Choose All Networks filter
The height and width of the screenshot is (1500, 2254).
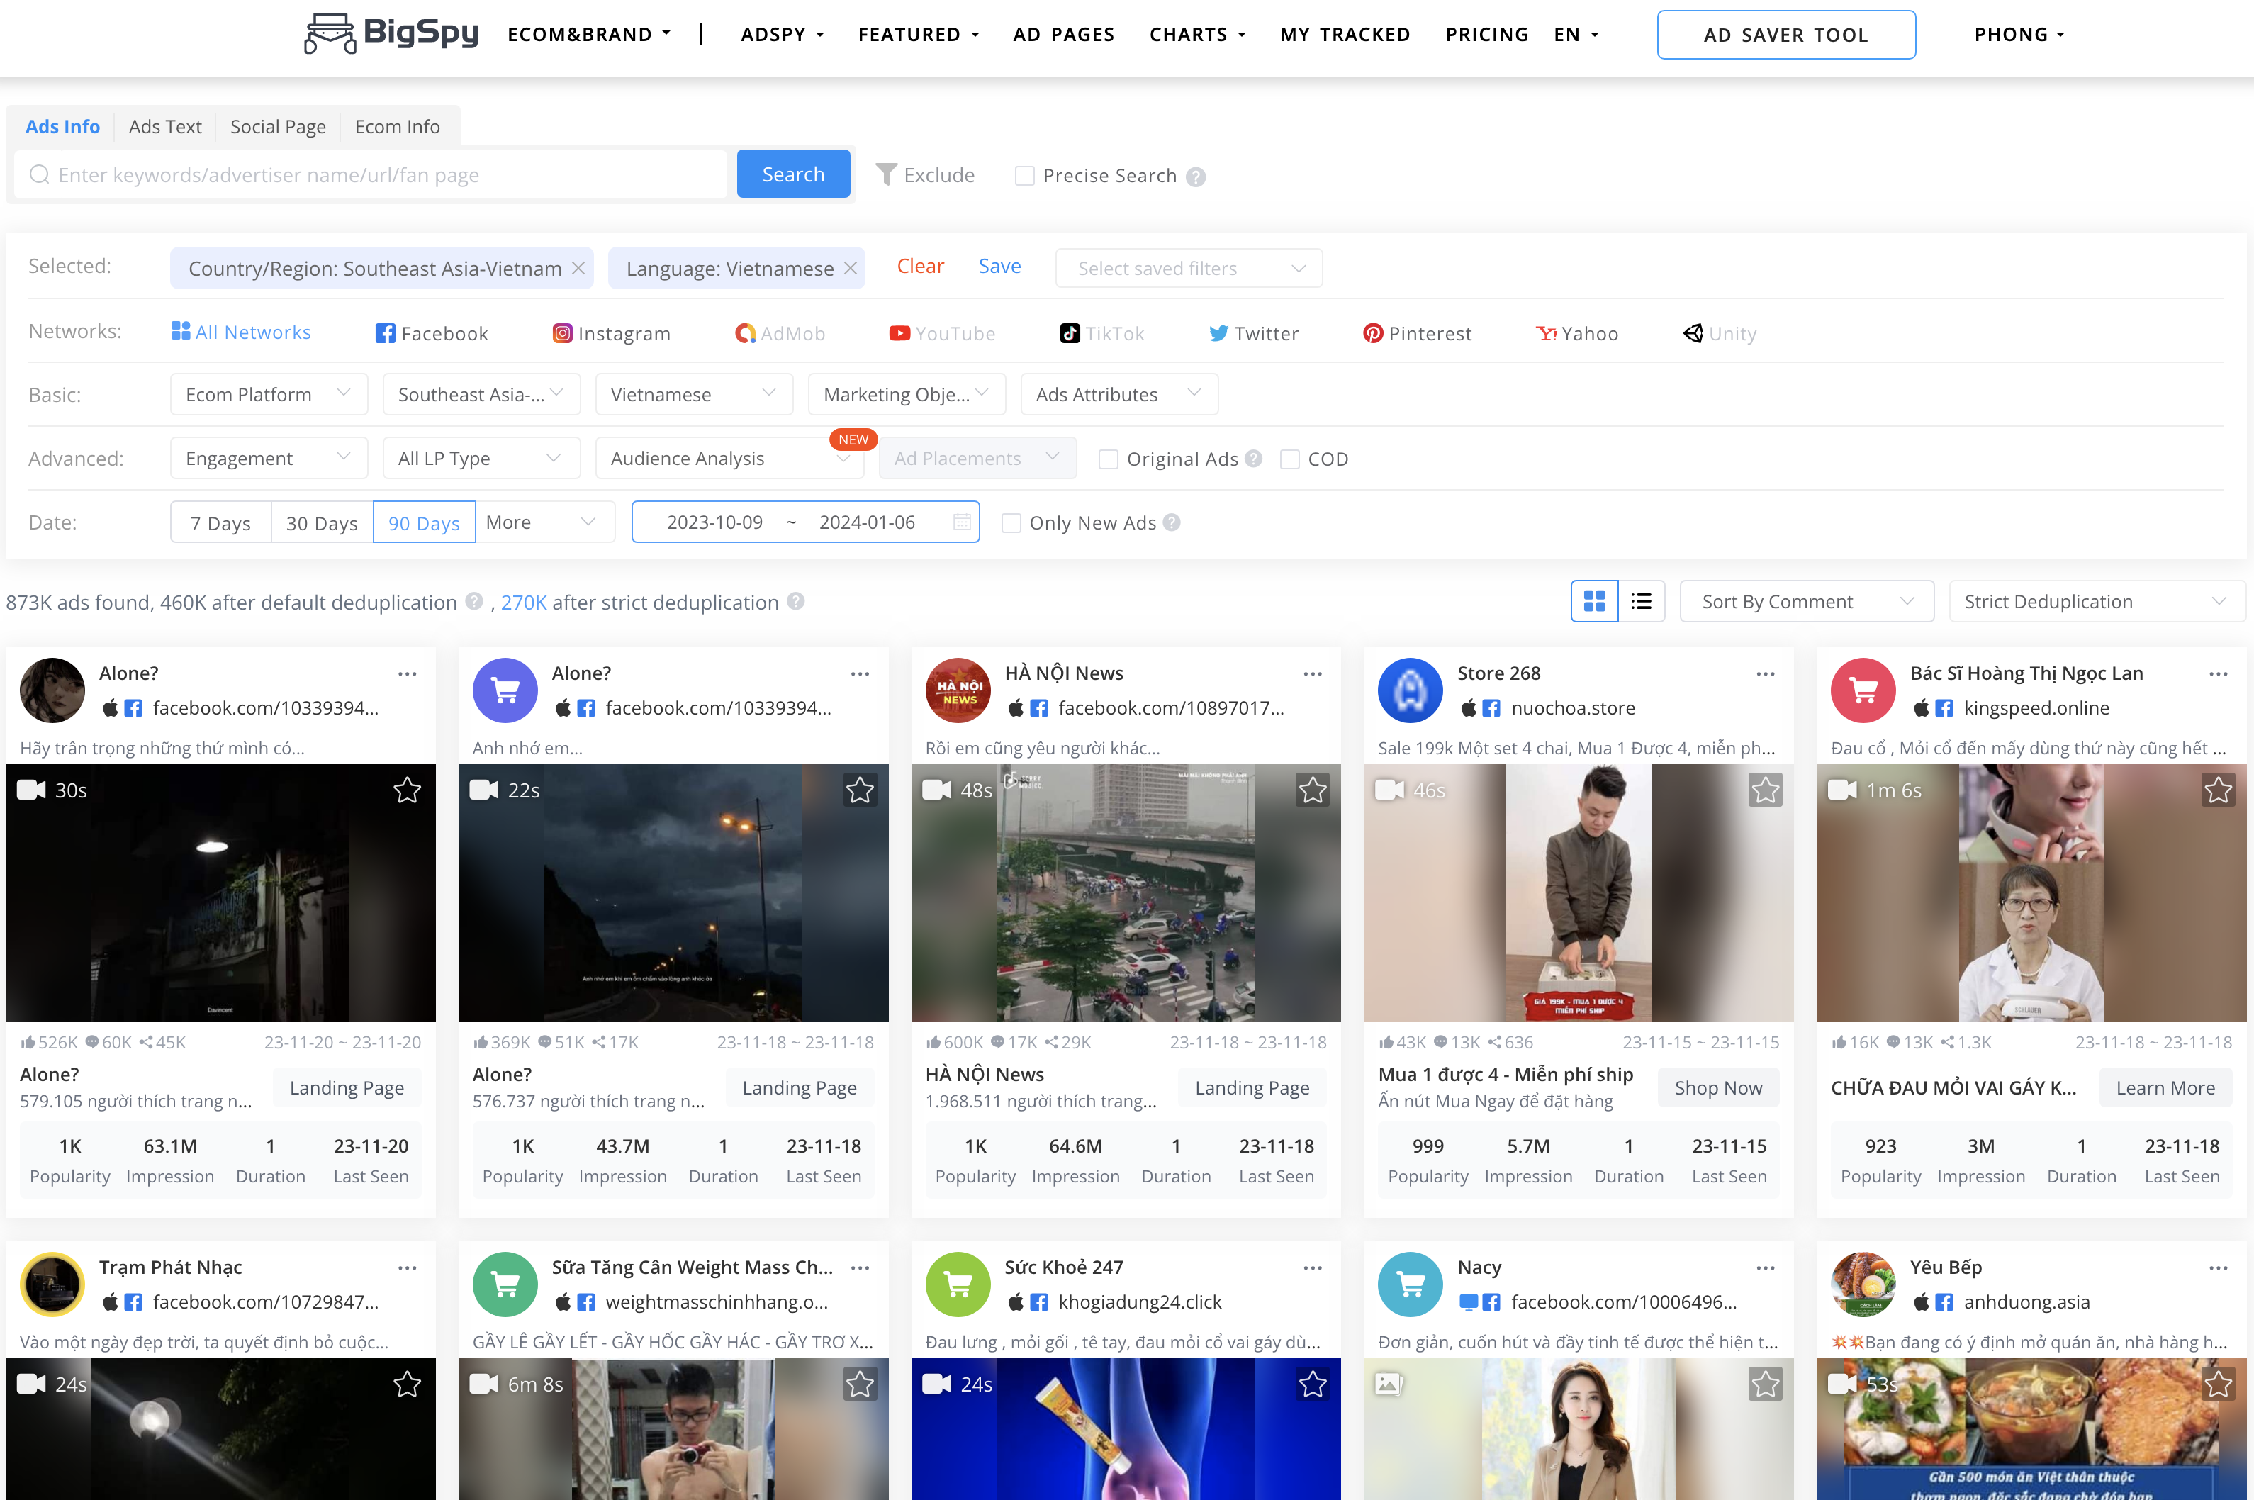click(x=241, y=331)
